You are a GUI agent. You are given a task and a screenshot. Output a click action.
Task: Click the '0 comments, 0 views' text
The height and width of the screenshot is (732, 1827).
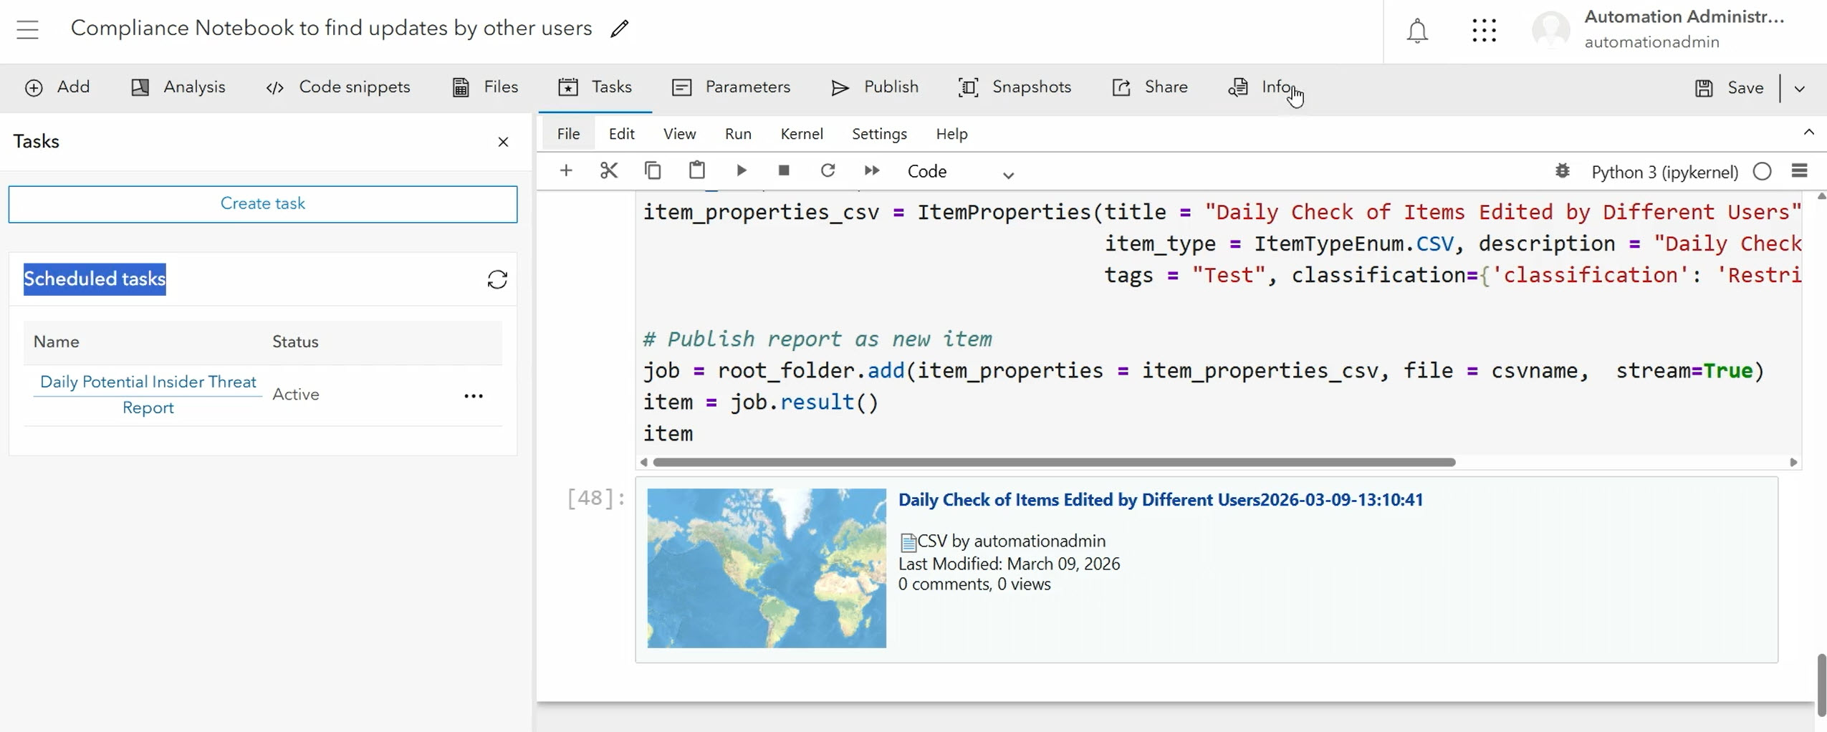(x=974, y=584)
